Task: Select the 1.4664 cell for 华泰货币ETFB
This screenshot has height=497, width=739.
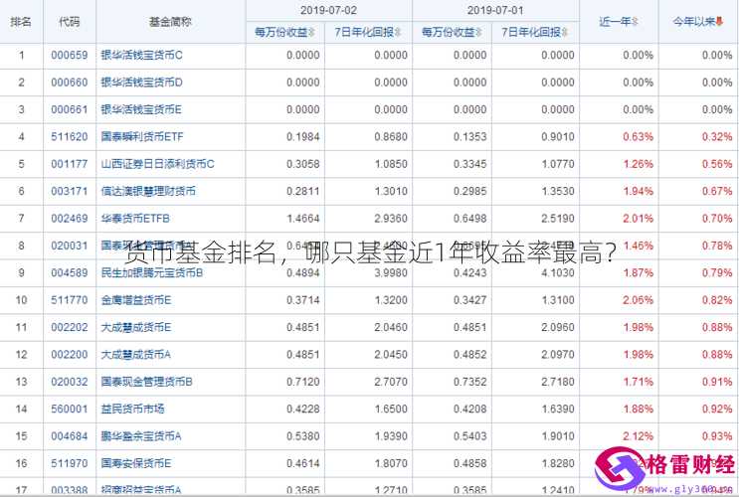Action: point(303,219)
